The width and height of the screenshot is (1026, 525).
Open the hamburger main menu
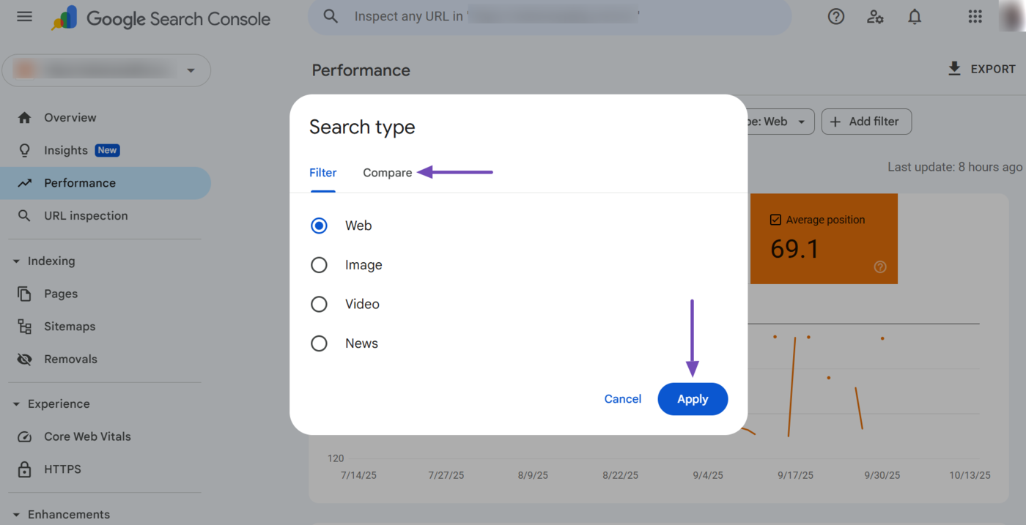[x=24, y=17]
